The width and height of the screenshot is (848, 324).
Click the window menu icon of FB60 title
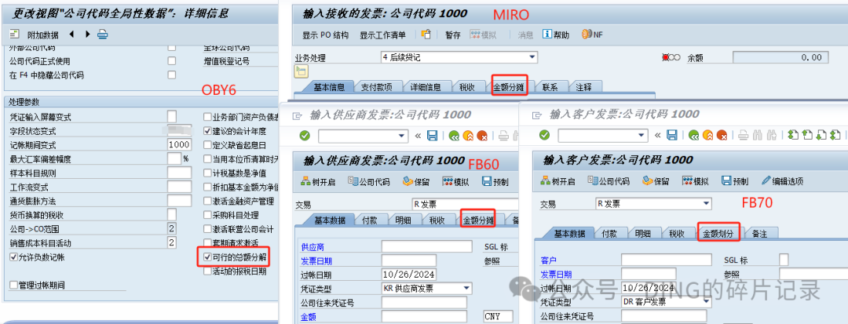point(297,115)
